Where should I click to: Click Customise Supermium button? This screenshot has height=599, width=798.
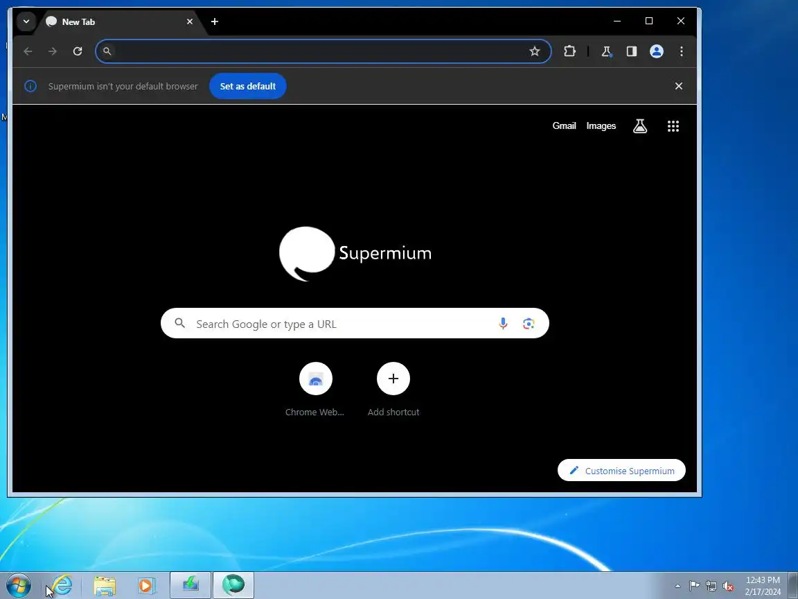click(621, 471)
